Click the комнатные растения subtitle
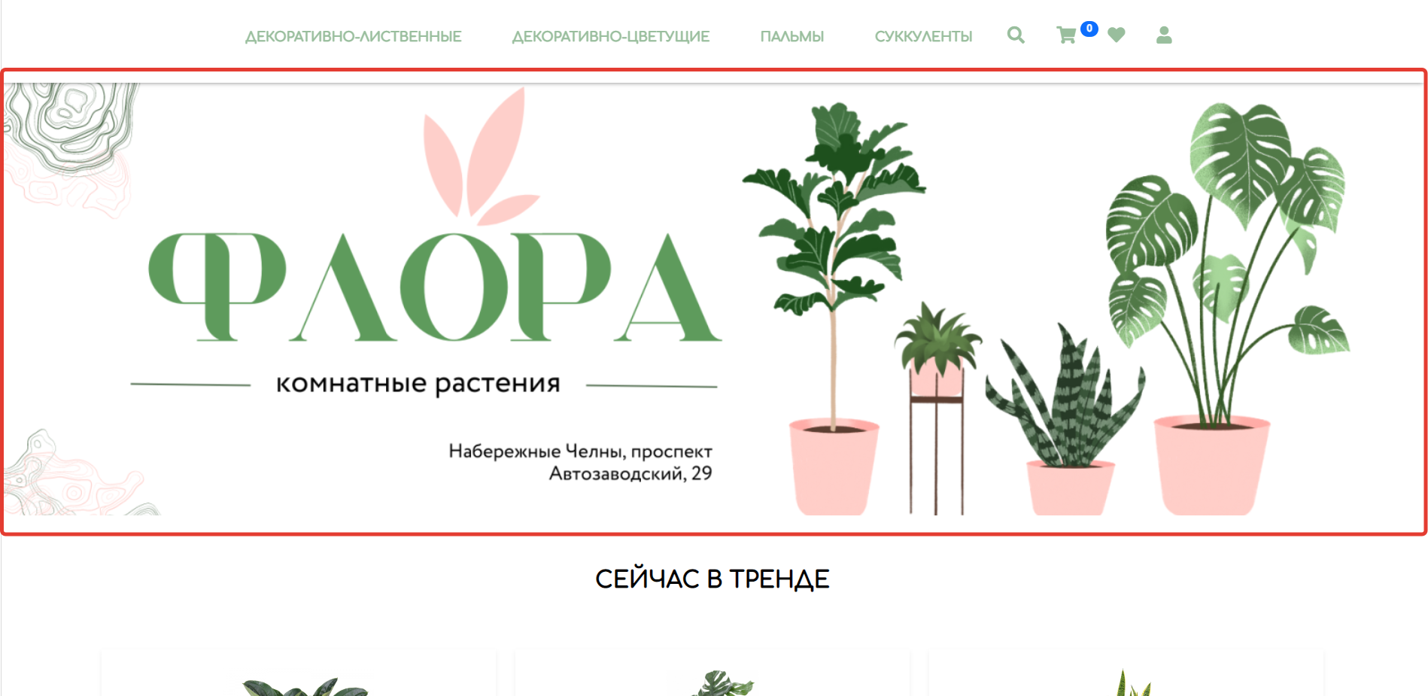The height and width of the screenshot is (696, 1428). [418, 383]
